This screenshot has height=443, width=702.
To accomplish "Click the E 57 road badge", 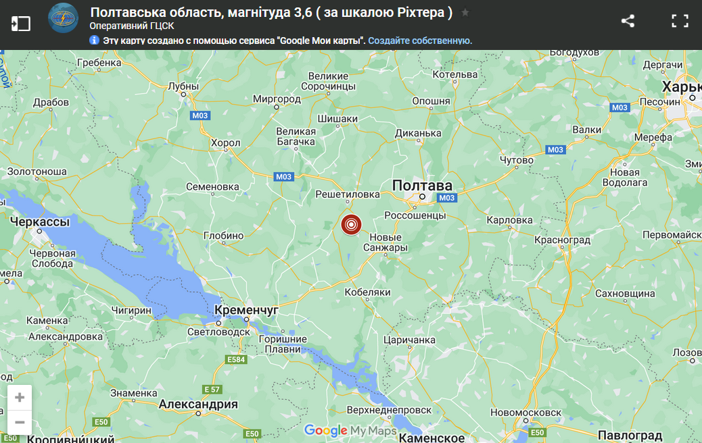I will tap(212, 390).
